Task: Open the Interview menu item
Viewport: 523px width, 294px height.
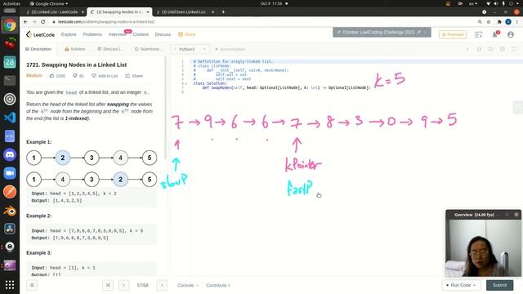Action: (118, 34)
